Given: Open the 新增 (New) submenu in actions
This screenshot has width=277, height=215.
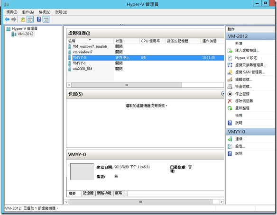Looking at the screenshot, I should tap(239, 43).
